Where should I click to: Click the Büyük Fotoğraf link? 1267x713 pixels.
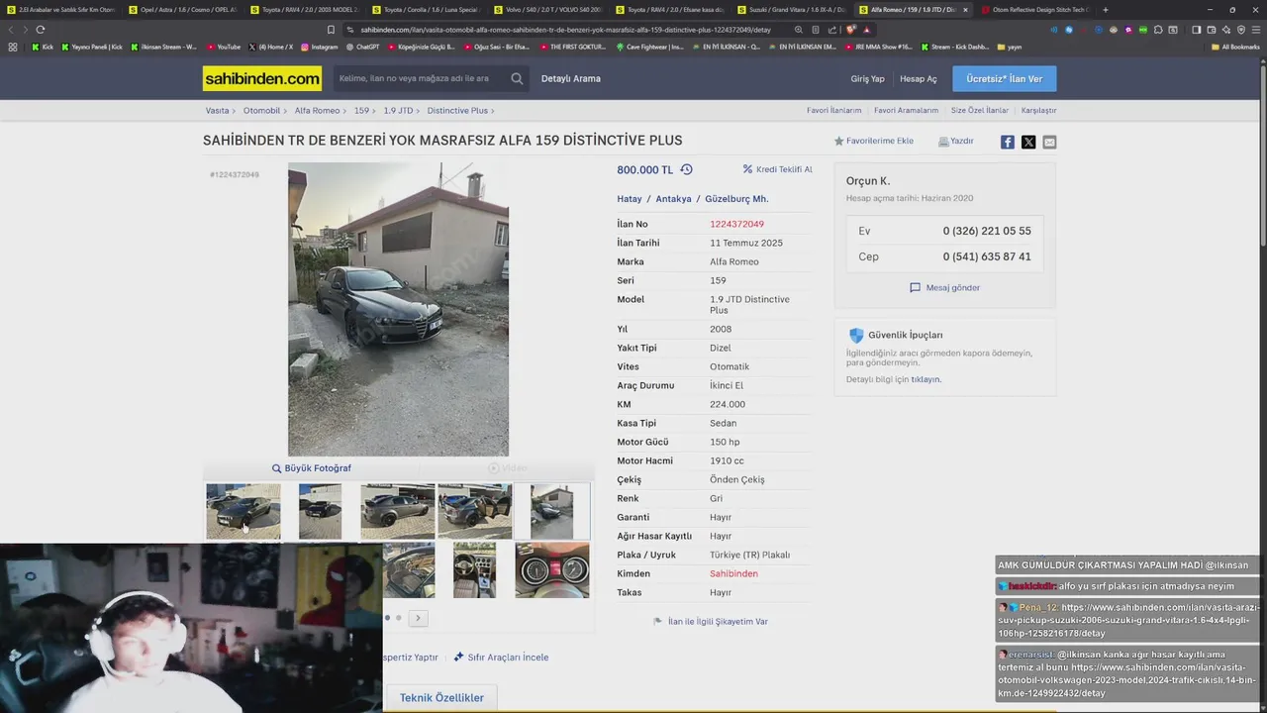tap(312, 468)
